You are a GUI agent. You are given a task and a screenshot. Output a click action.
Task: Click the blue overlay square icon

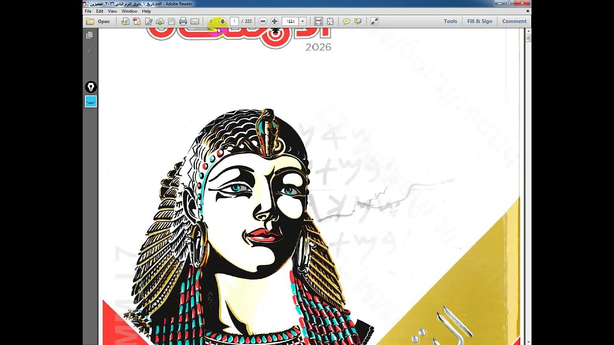point(91,101)
